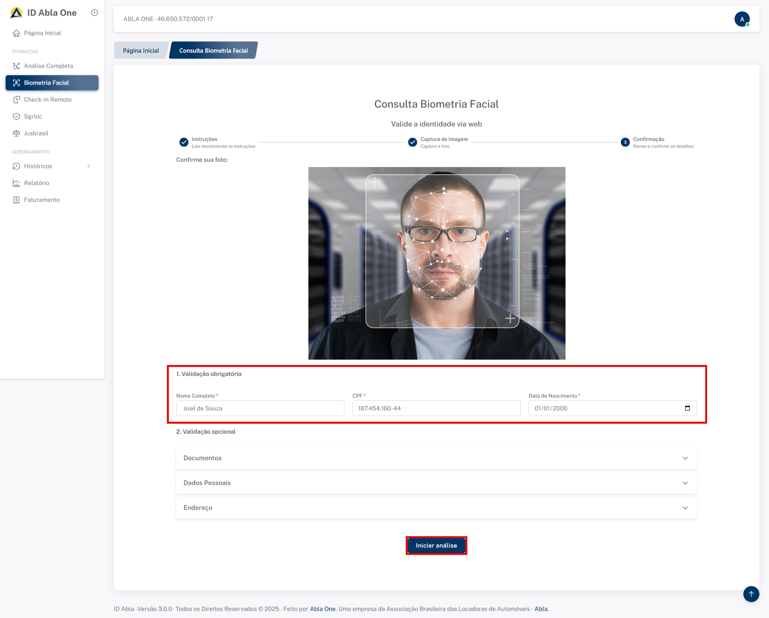Open calendar picker in Data de Nascimento

click(x=687, y=408)
